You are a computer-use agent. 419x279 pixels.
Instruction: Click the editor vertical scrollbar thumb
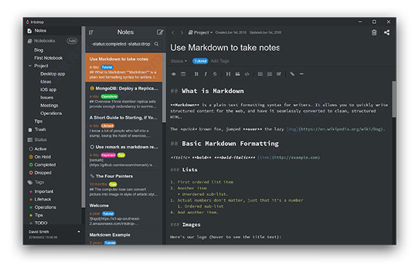click(394, 99)
